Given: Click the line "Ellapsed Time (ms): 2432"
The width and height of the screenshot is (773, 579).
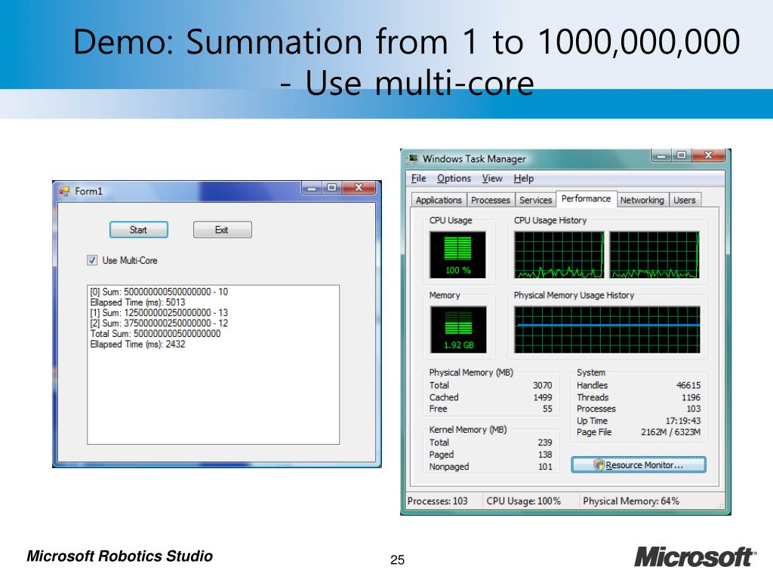Looking at the screenshot, I should pyautogui.click(x=137, y=344).
